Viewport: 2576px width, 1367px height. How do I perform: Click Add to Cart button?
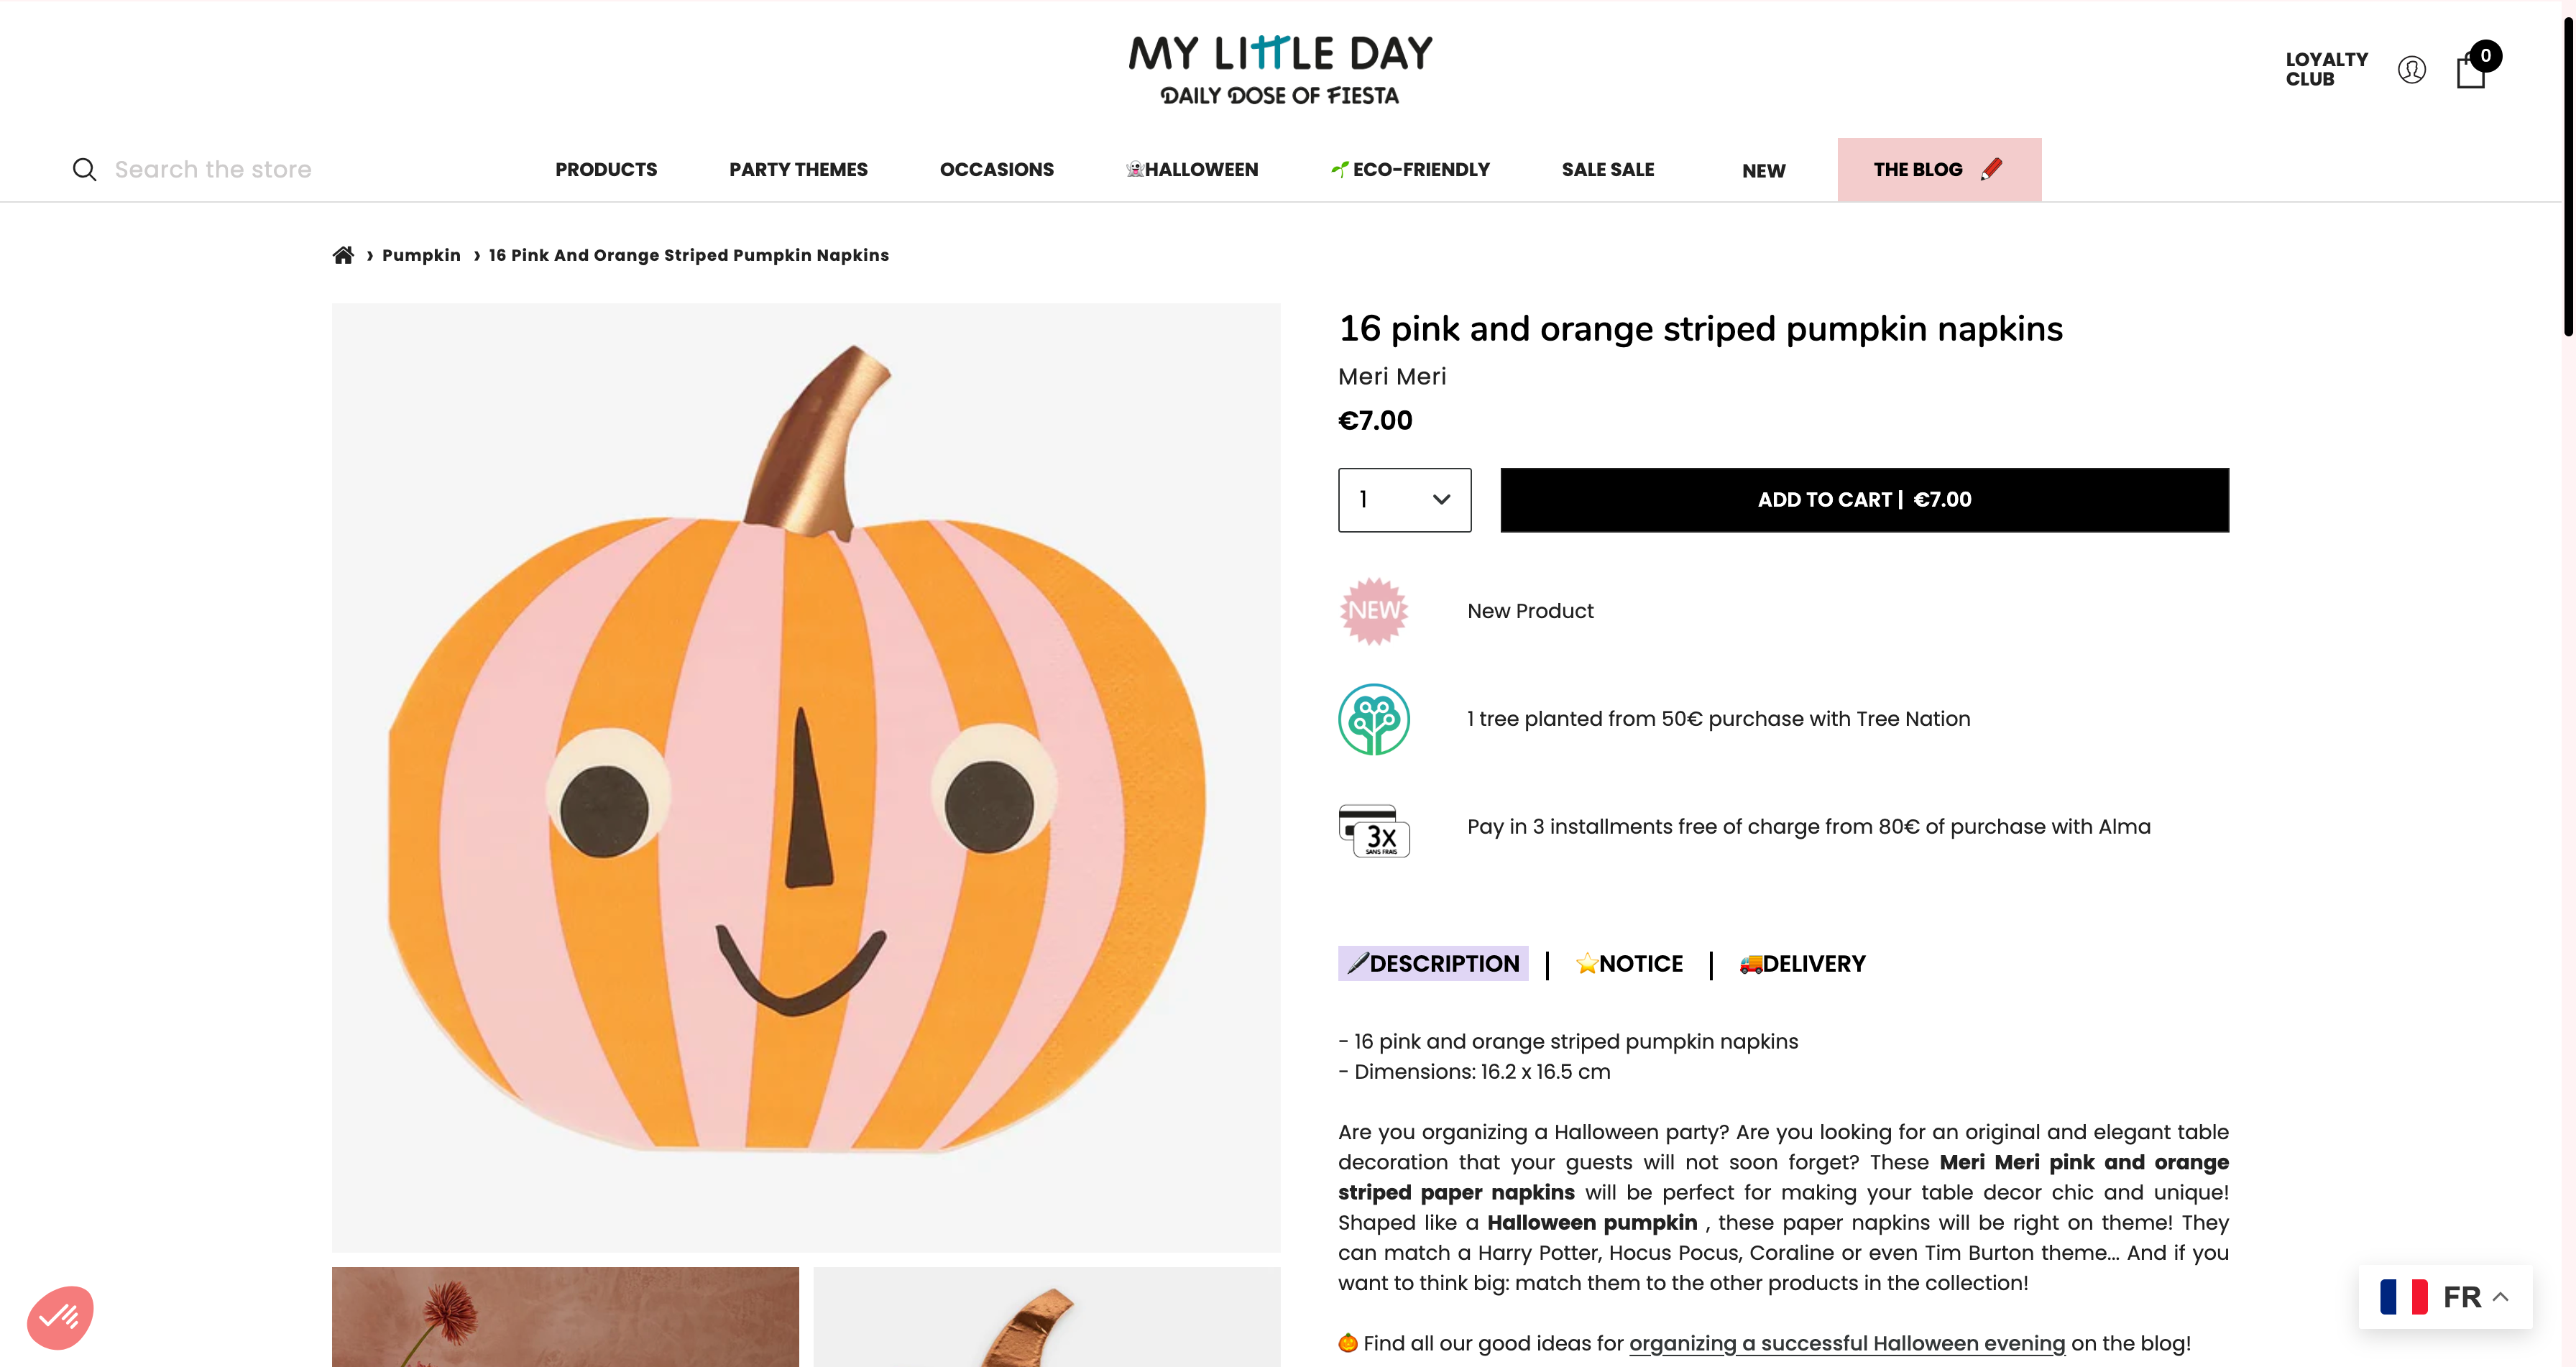point(1864,500)
